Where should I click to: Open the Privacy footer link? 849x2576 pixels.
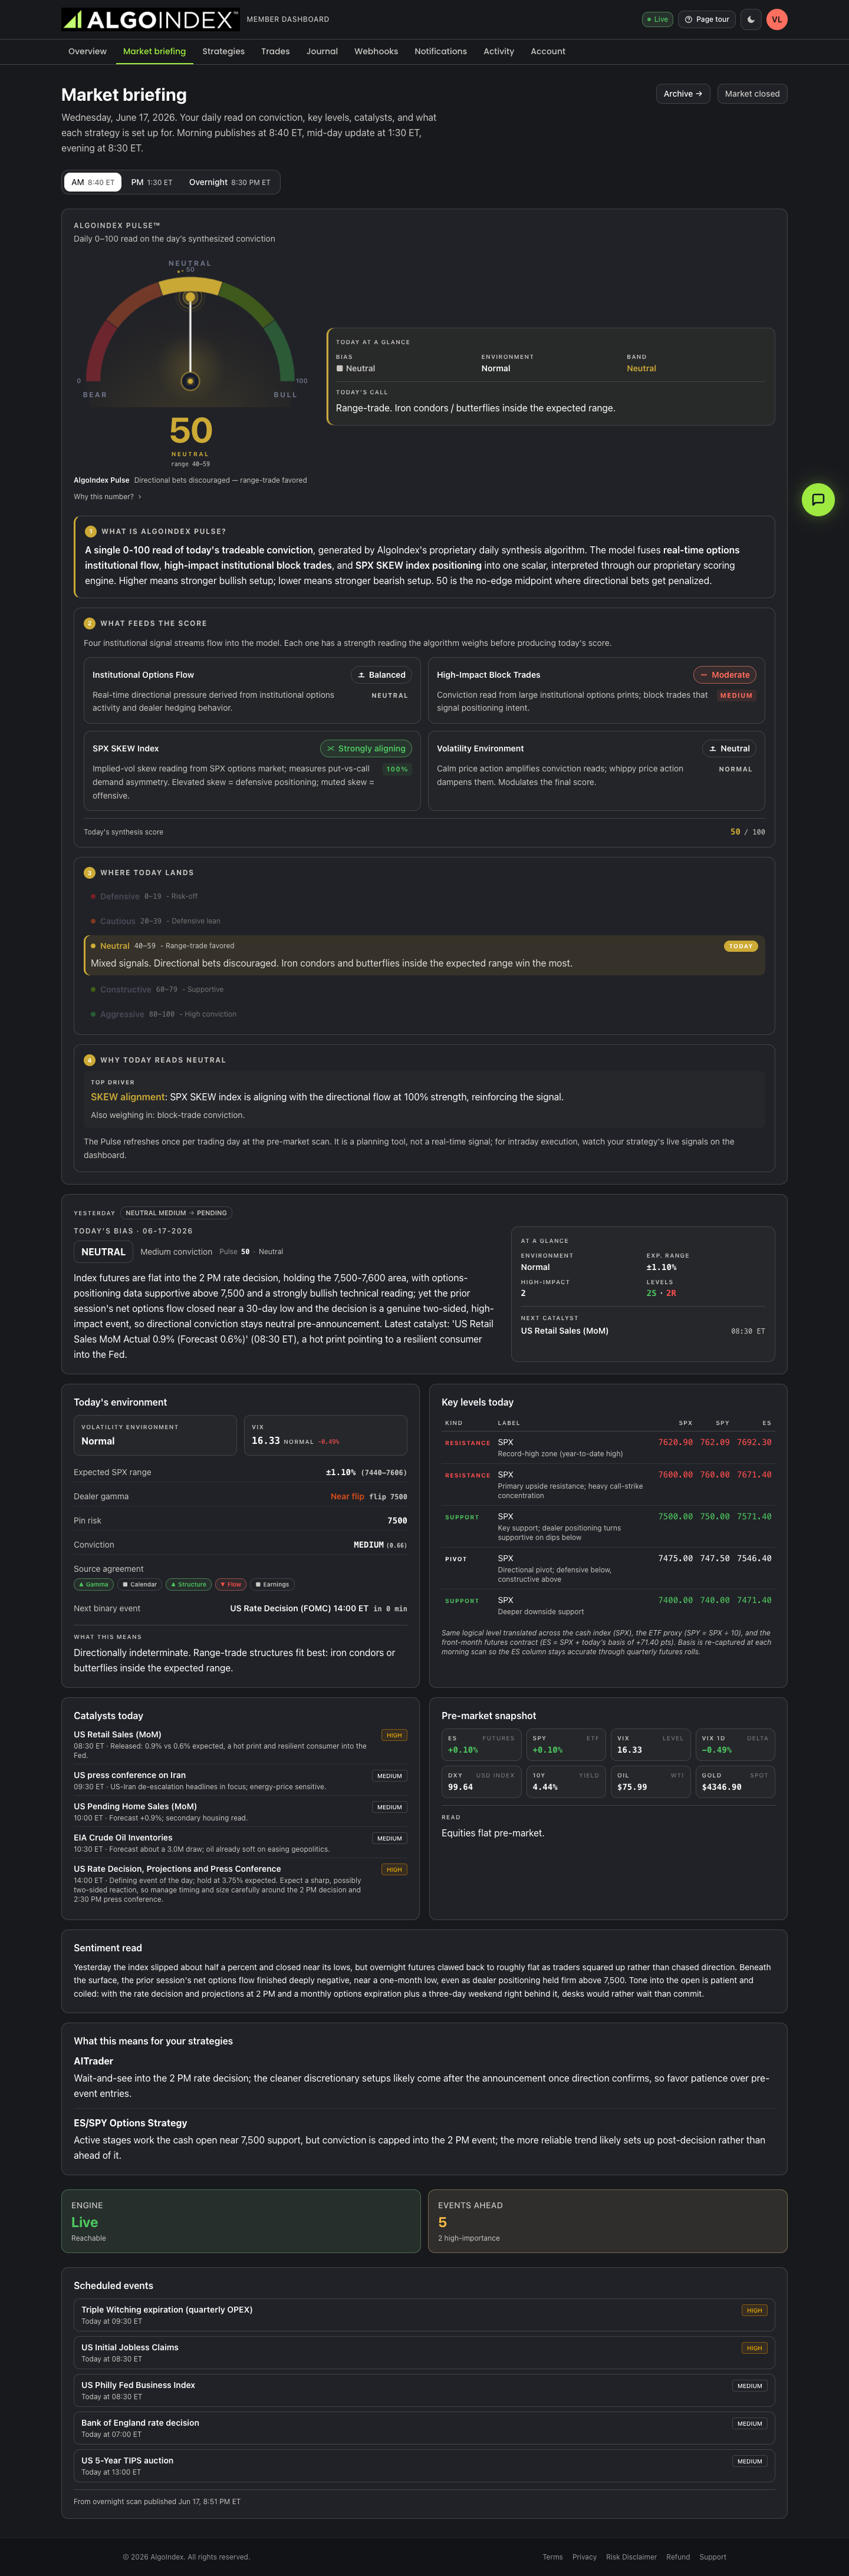[x=584, y=2557]
